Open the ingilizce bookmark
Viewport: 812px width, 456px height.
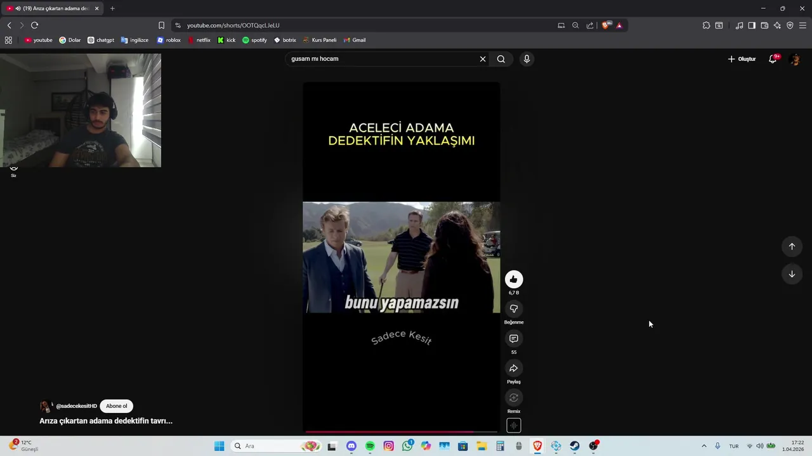[134, 40]
